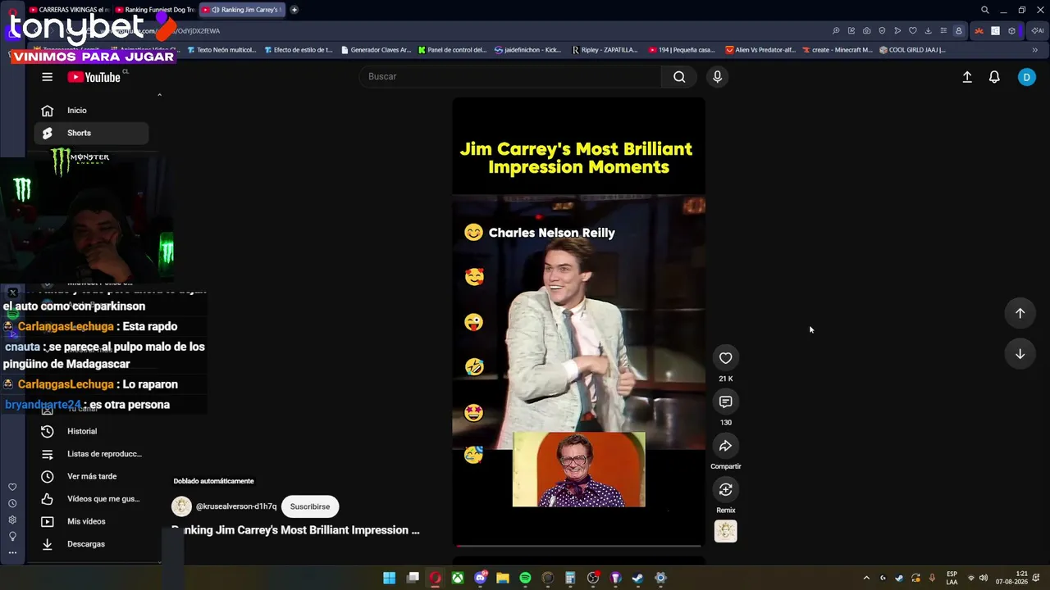Image resolution: width=1050 pixels, height=590 pixels.
Task: Show hidden system tray icons
Action: pyautogui.click(x=866, y=578)
